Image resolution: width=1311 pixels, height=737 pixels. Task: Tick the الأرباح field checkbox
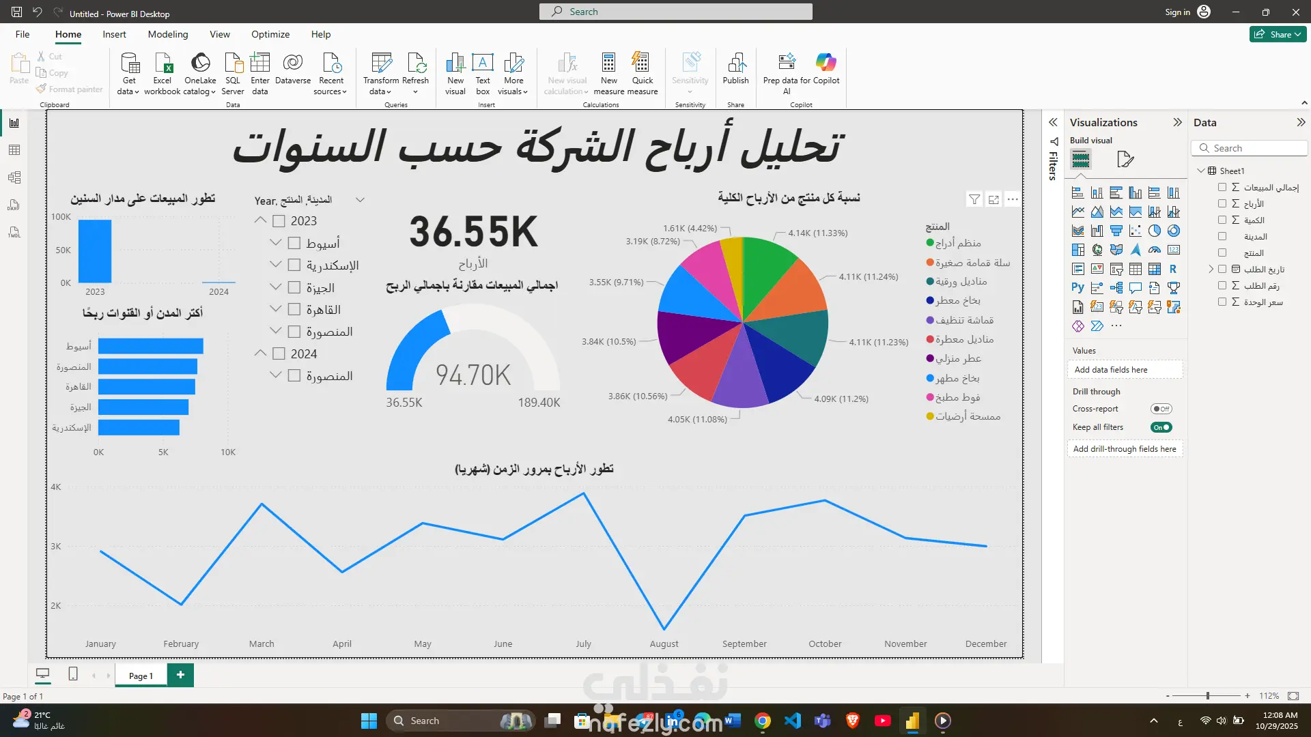coord(1222,203)
